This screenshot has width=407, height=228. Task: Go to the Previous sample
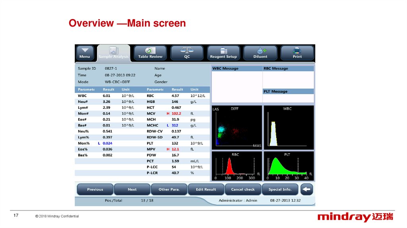tap(95, 189)
